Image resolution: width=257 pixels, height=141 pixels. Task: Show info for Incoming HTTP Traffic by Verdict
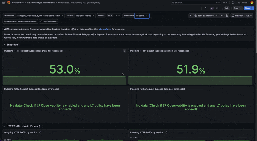click(166, 132)
